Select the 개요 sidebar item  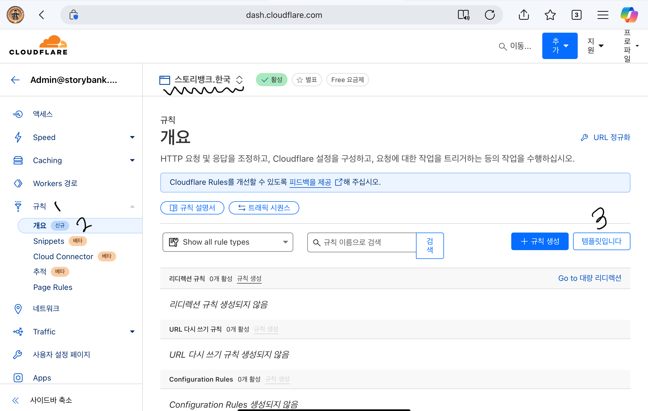click(80, 226)
